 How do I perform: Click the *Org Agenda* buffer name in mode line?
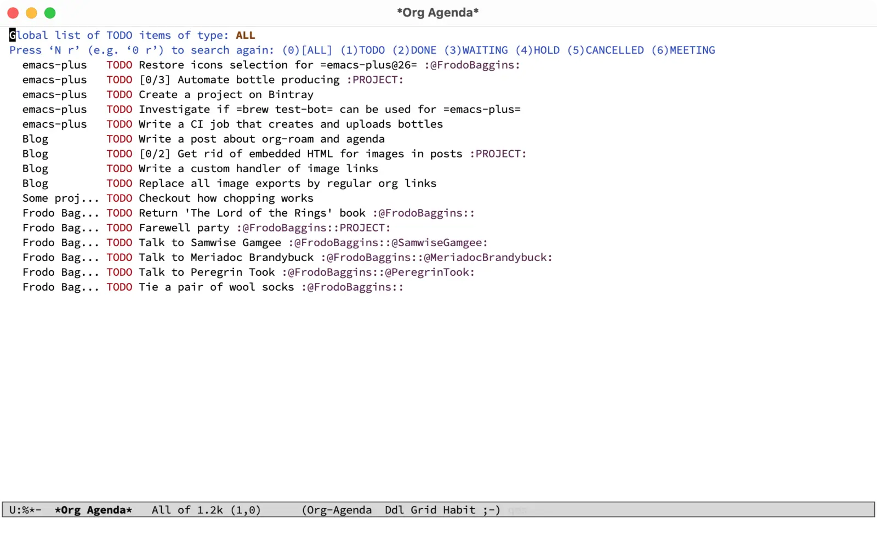click(x=93, y=510)
